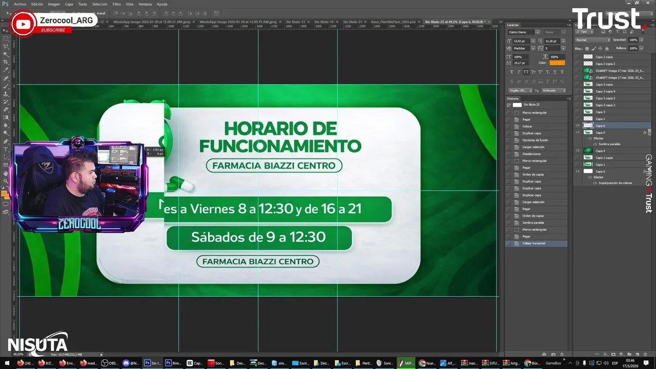The width and height of the screenshot is (656, 369).
Task: Lock all icon in Layers panel
Action: point(607,48)
